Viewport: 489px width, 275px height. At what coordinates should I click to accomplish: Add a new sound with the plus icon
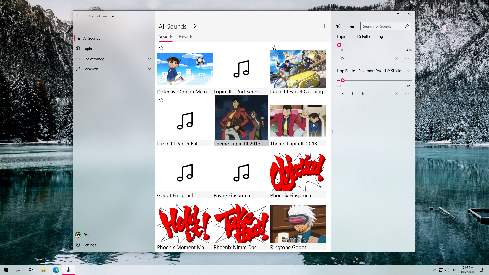[324, 26]
